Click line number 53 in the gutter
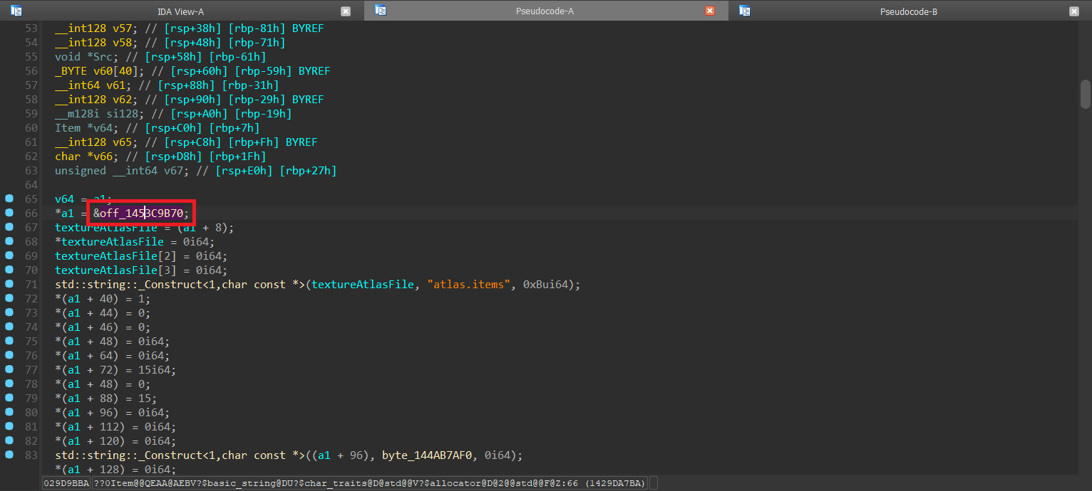1092x491 pixels. point(31,28)
